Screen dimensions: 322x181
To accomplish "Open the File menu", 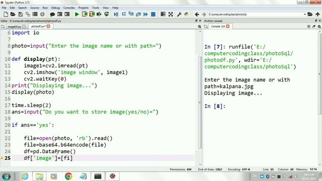I will coord(4,8).
